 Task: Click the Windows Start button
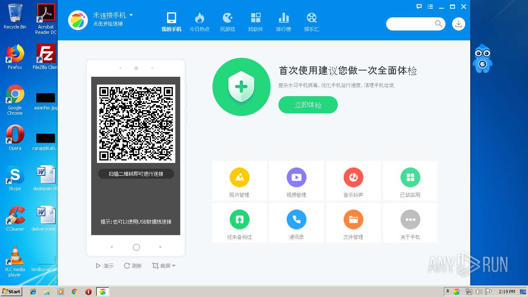click(x=12, y=291)
